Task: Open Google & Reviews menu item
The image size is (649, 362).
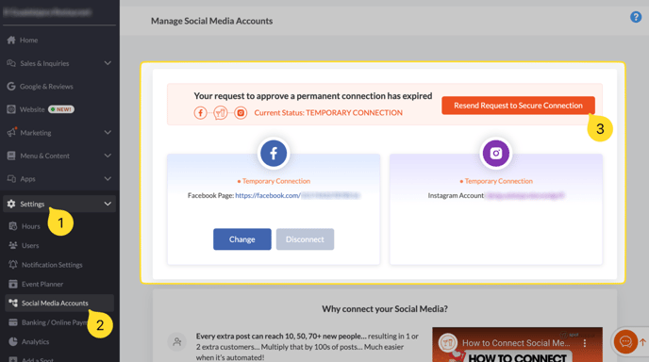Action: pos(59,86)
